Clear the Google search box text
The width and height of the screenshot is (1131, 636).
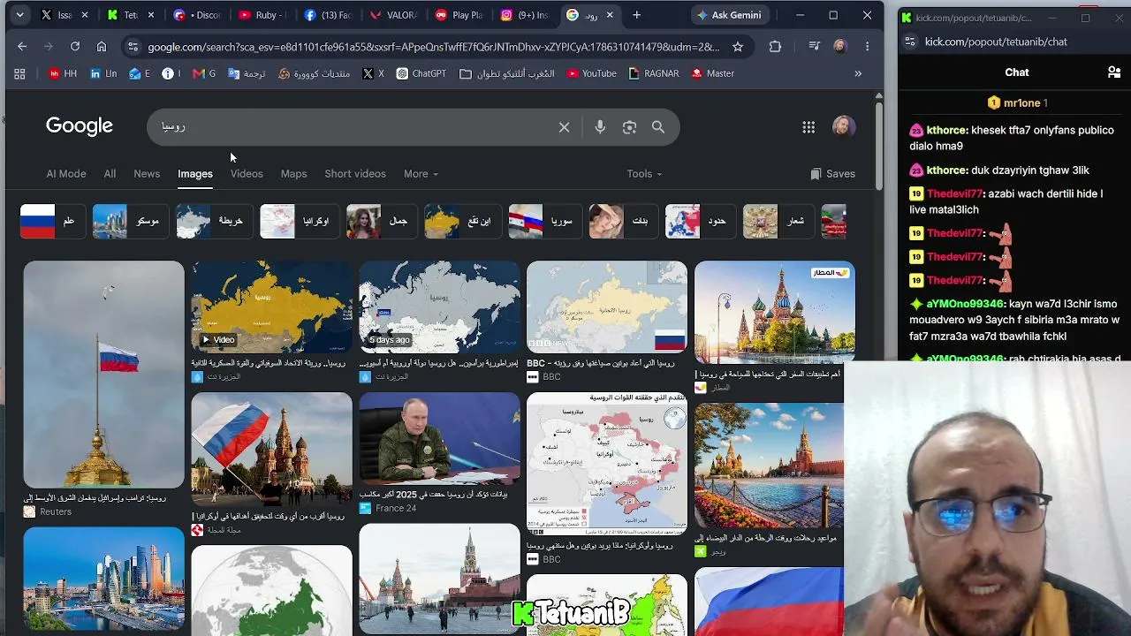coord(564,127)
